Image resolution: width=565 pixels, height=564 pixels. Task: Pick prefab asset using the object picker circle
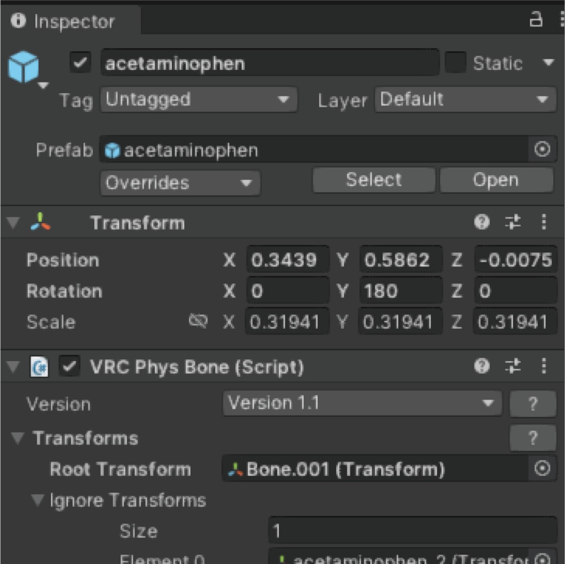coord(542,149)
